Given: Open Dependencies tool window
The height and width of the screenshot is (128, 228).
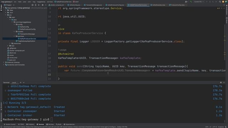Looking at the screenshot, I should pos(69,124).
